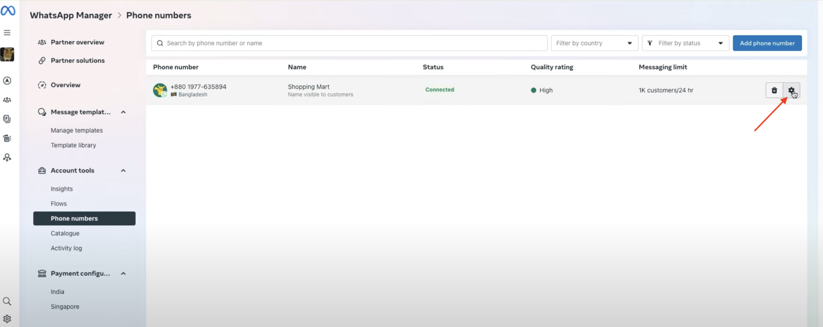Focus the search by phone number field
The height and width of the screenshot is (327, 823).
coord(349,43)
